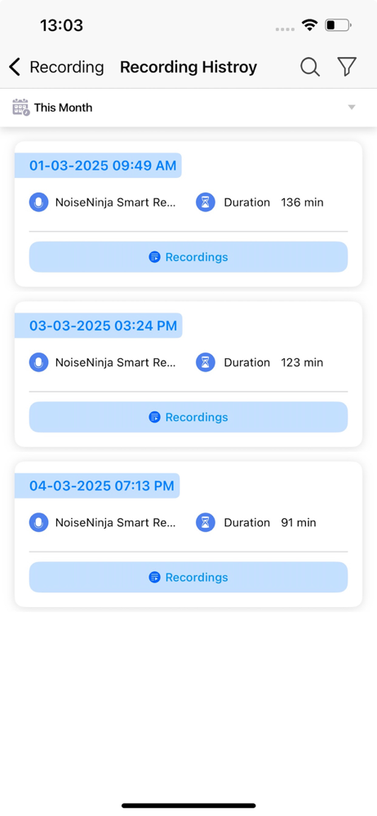
Task: Open Recordings for 04-03-2025 07:13 PM
Action: [x=188, y=577]
